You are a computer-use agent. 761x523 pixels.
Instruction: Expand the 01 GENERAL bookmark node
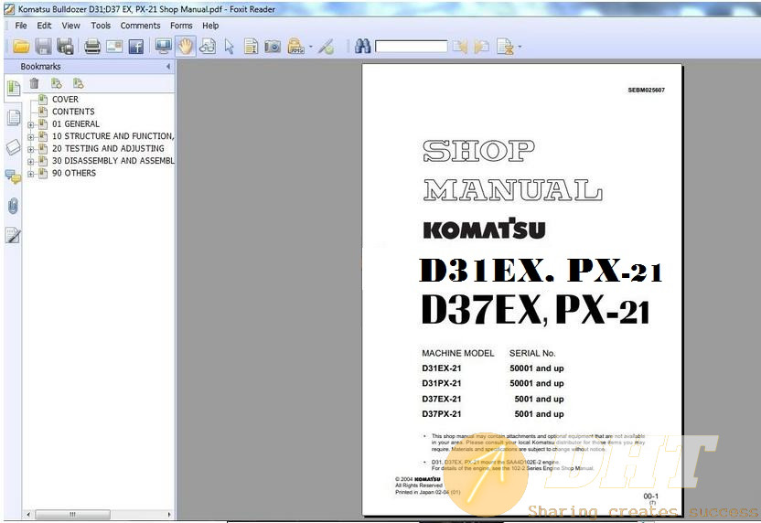click(31, 124)
